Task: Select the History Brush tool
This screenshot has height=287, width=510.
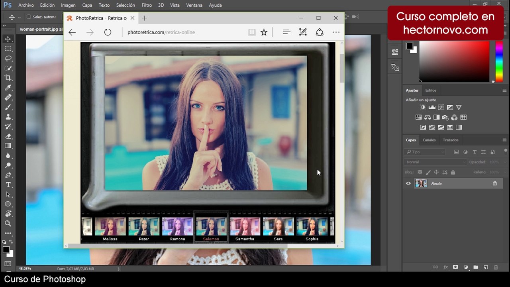Action: [x=8, y=127]
